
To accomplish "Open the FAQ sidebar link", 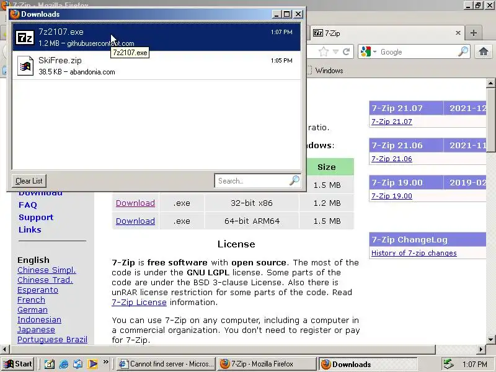I will 28,205.
